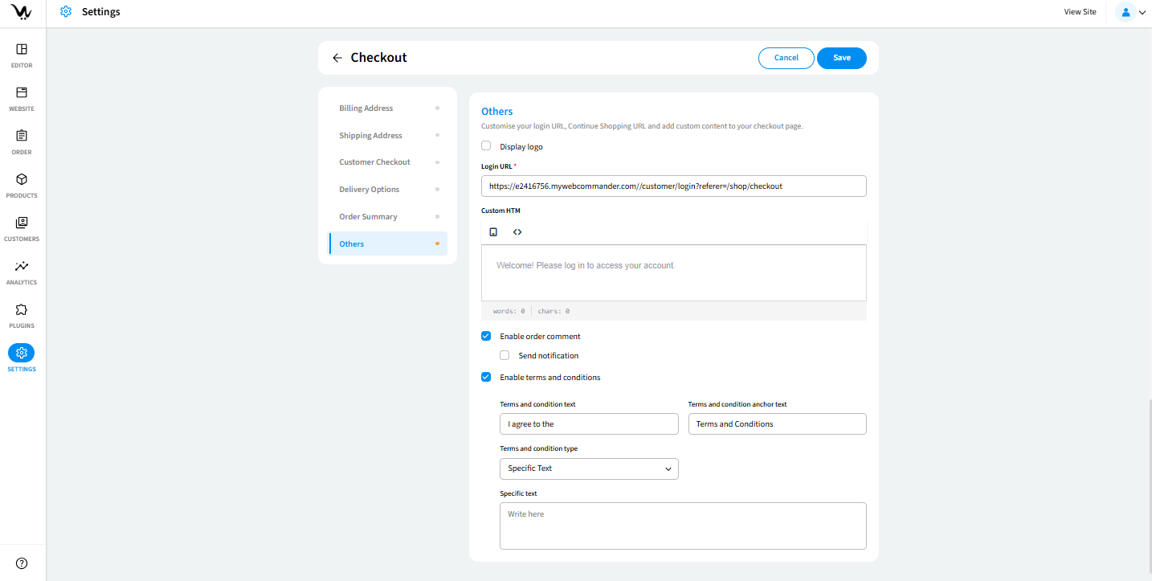Enable the Display logo checkbox
This screenshot has height=581, width=1152.
coord(486,146)
